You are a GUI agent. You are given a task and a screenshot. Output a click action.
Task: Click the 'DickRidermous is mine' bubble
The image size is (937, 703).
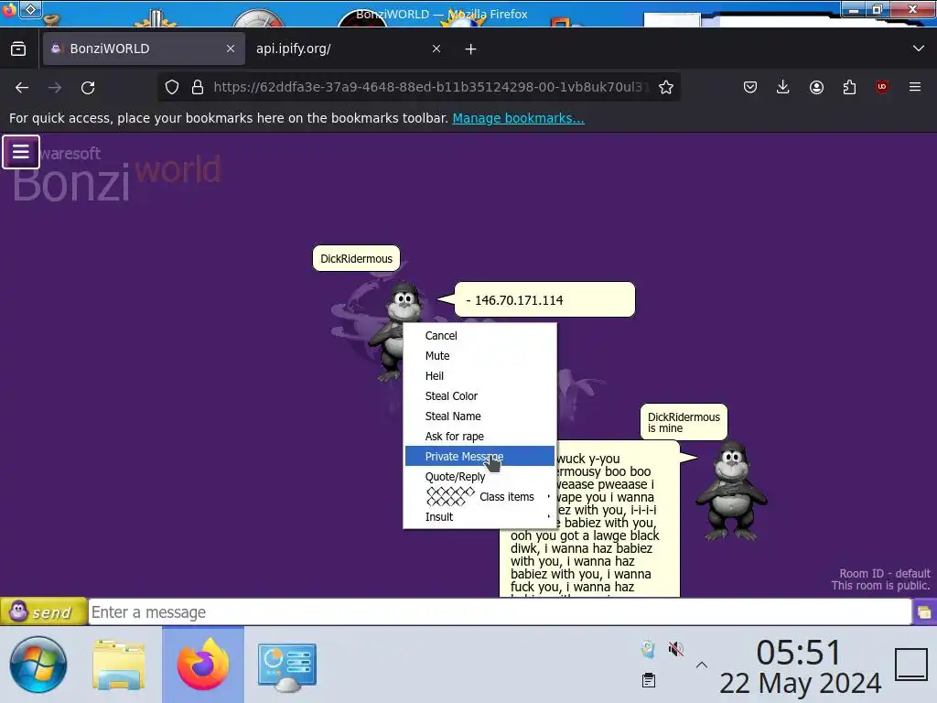click(684, 423)
